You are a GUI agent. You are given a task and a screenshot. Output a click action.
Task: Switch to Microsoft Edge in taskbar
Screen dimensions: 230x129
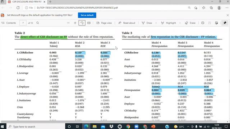(86, 126)
